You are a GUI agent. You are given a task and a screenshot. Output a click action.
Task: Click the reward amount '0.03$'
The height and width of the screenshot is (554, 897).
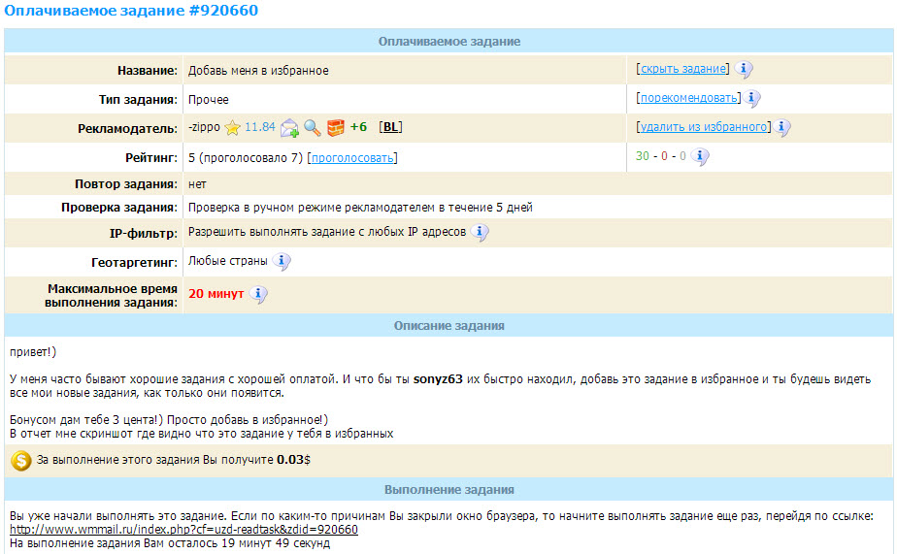[293, 460]
